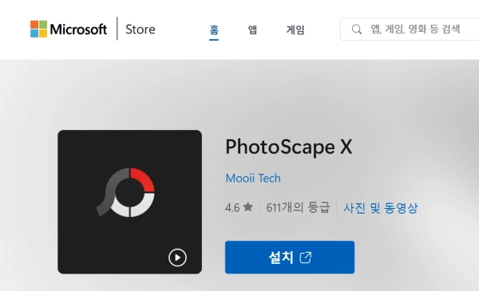
Task: Play the PhotoScape X preview video
Action: 177,258
